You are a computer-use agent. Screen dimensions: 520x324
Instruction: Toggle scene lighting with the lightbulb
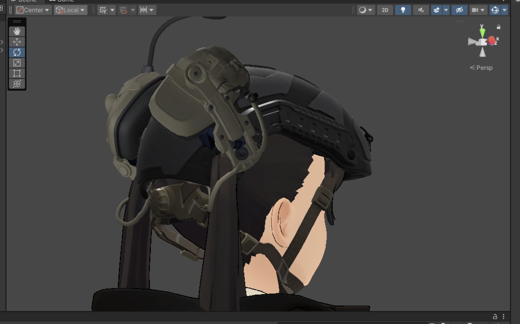(x=403, y=10)
